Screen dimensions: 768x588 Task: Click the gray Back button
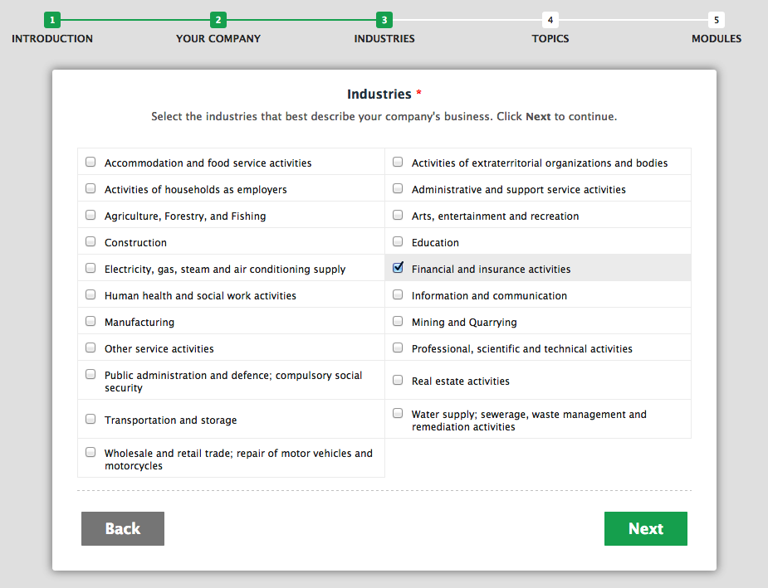pyautogui.click(x=123, y=528)
